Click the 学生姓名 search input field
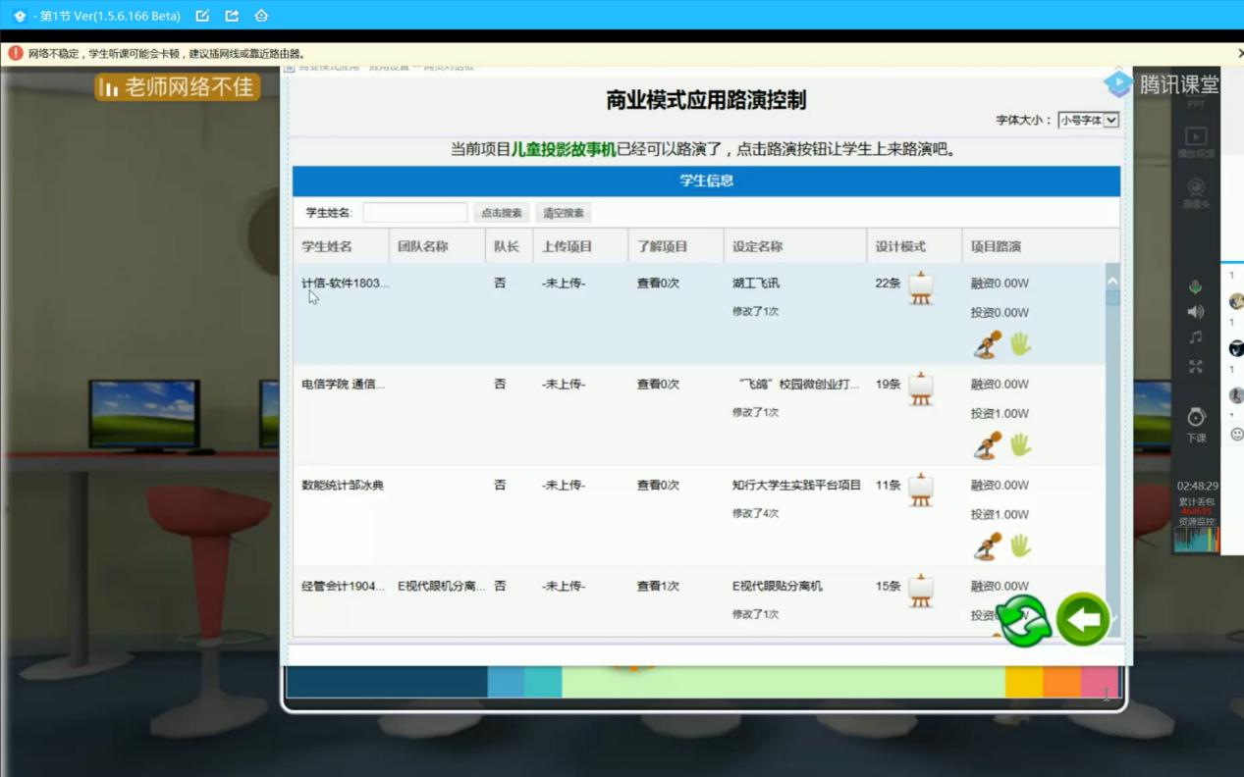1244x777 pixels. click(x=414, y=213)
